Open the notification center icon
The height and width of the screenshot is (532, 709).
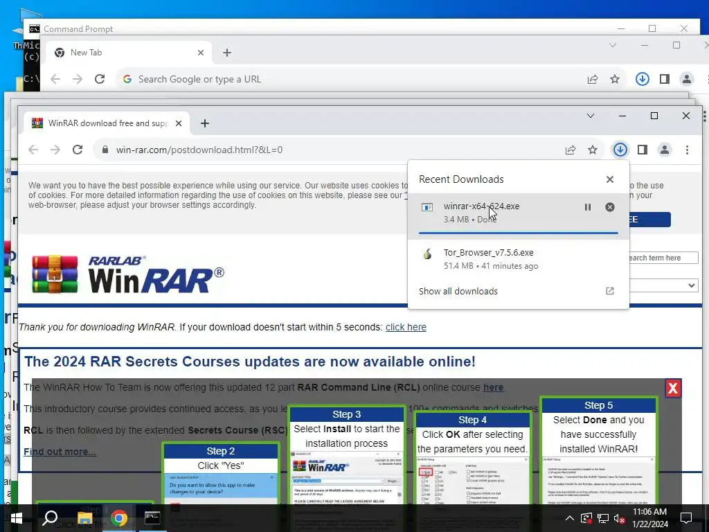pos(686,518)
